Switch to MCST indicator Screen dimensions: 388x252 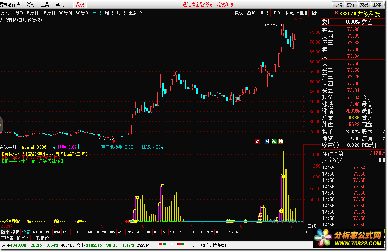tap(240, 232)
